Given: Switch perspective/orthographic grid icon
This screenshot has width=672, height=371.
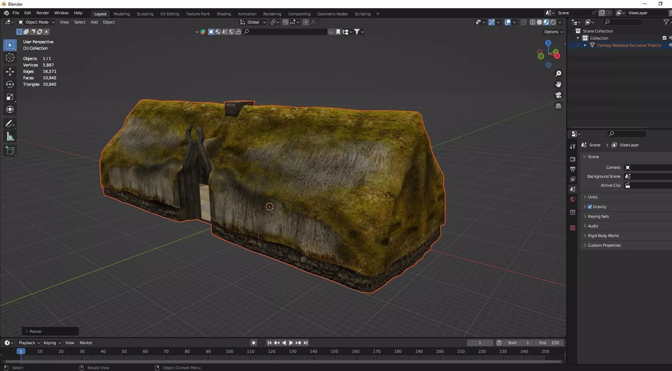Looking at the screenshot, I should coord(558,106).
